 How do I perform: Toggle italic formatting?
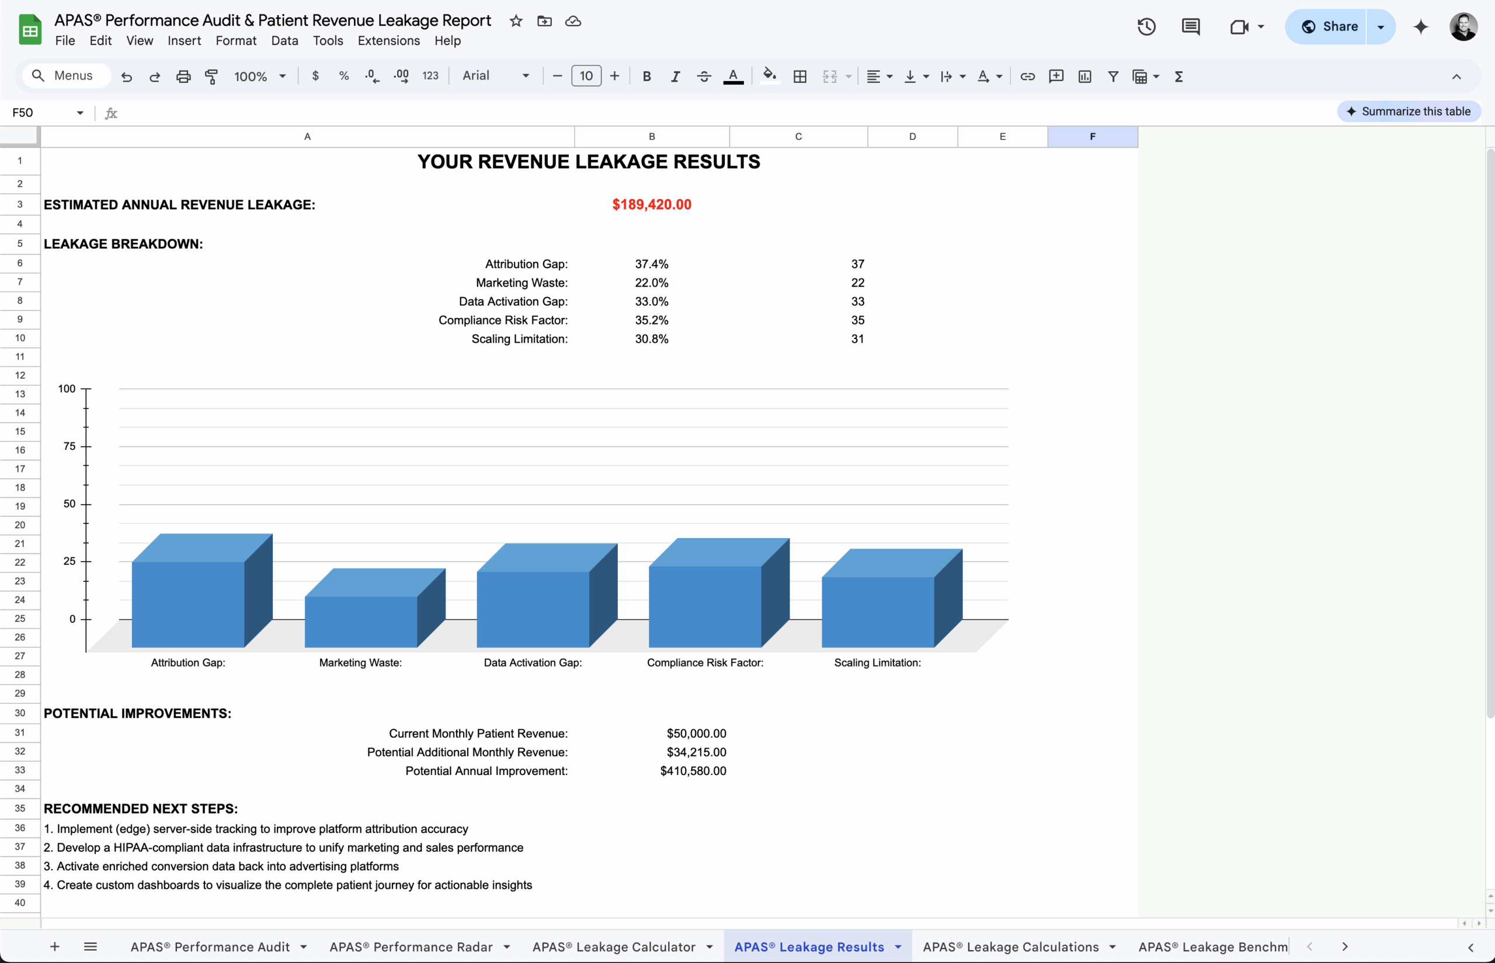click(x=675, y=76)
